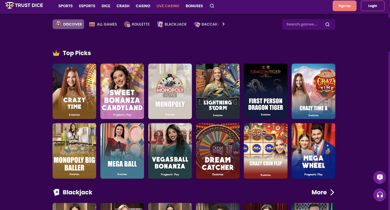Click the Top Picks heading text

point(77,53)
